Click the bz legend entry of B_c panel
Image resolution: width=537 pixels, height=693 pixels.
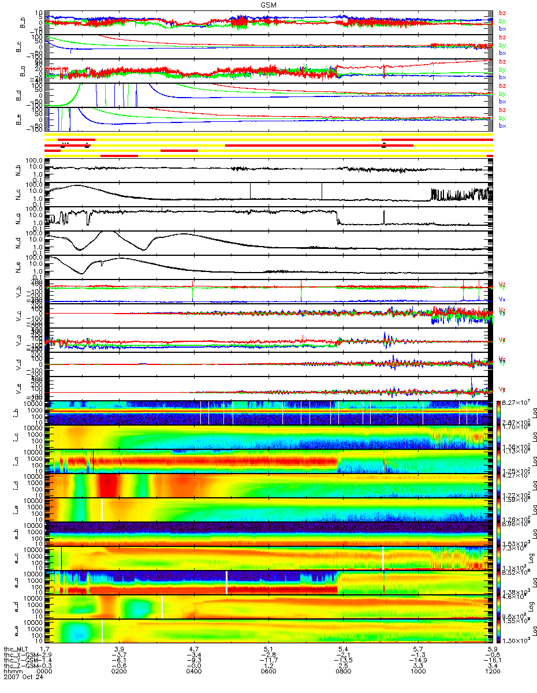click(x=502, y=38)
